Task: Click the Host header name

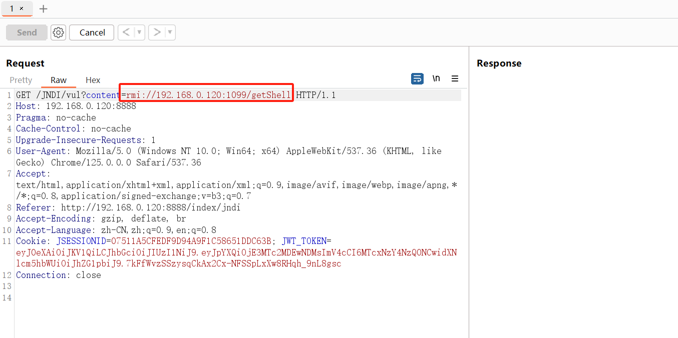Action: (x=26, y=106)
